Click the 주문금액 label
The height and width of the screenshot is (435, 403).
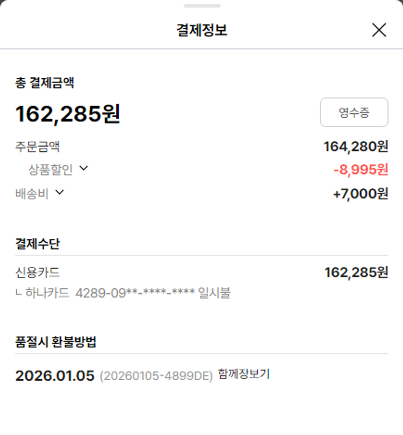point(38,146)
